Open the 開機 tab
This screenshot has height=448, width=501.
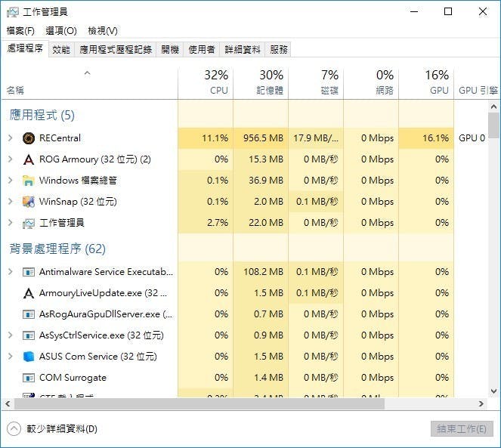coord(170,50)
